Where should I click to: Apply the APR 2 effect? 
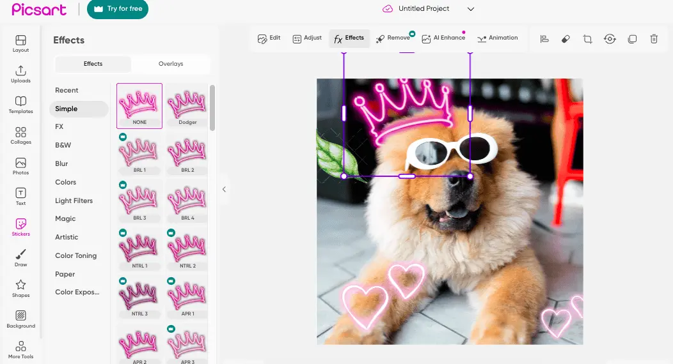click(x=139, y=344)
